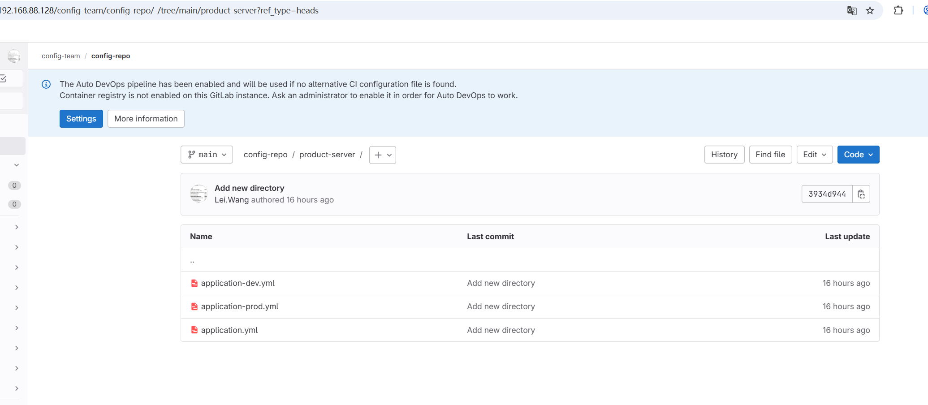The image size is (928, 405).
Task: Open the Code dropdown button
Action: (858, 155)
